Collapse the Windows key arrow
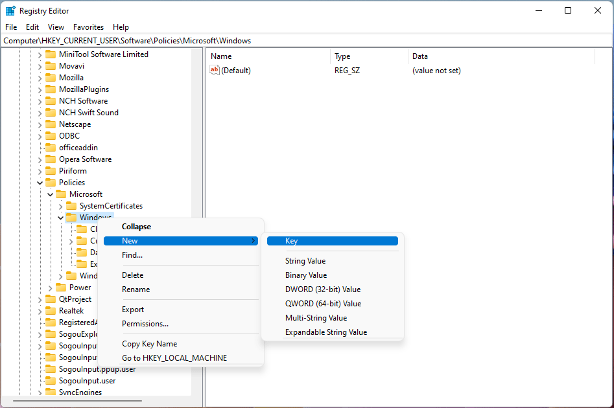Screen dimensions: 614x408 point(61,218)
